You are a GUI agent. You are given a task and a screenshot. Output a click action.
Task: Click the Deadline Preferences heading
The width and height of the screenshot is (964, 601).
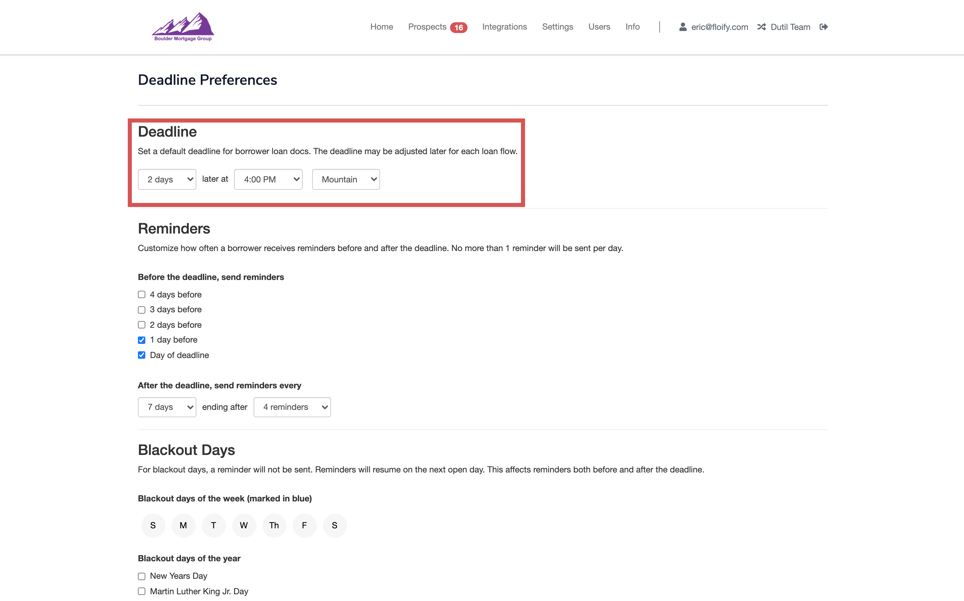(207, 80)
